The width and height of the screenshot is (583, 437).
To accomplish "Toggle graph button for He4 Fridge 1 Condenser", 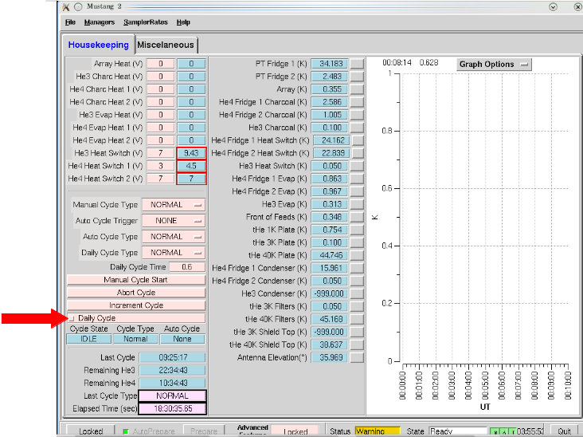I will 357,268.
